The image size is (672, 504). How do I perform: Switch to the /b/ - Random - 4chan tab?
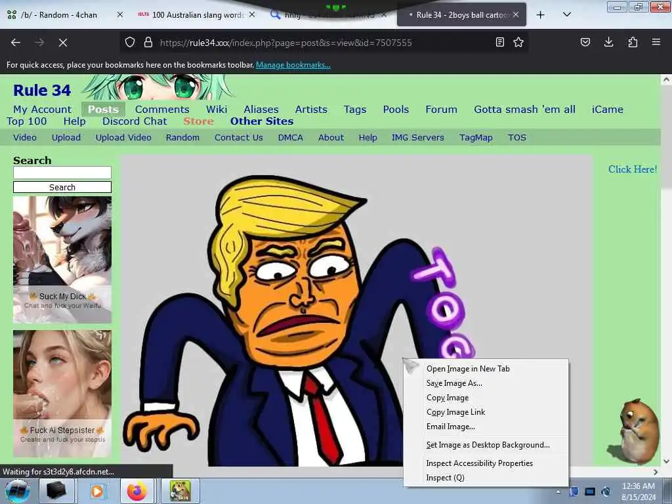click(x=58, y=15)
